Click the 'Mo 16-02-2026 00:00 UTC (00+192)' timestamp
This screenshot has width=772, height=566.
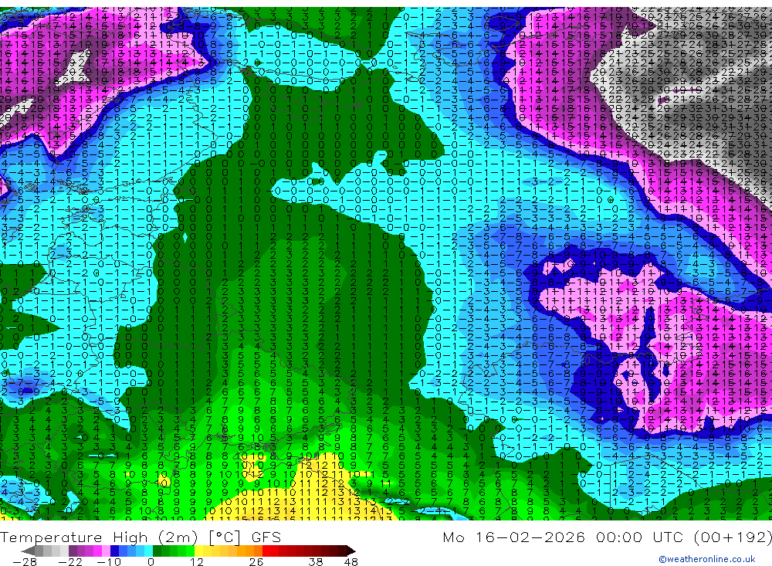tap(607, 537)
